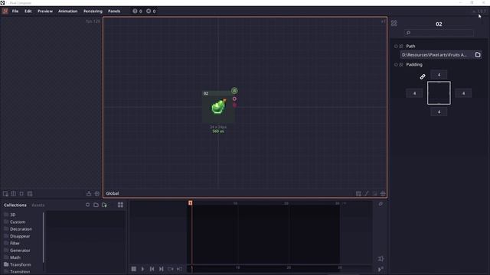This screenshot has width=490, height=275.
Task: Select the 02 image node thumbnail
Action: tap(218, 107)
